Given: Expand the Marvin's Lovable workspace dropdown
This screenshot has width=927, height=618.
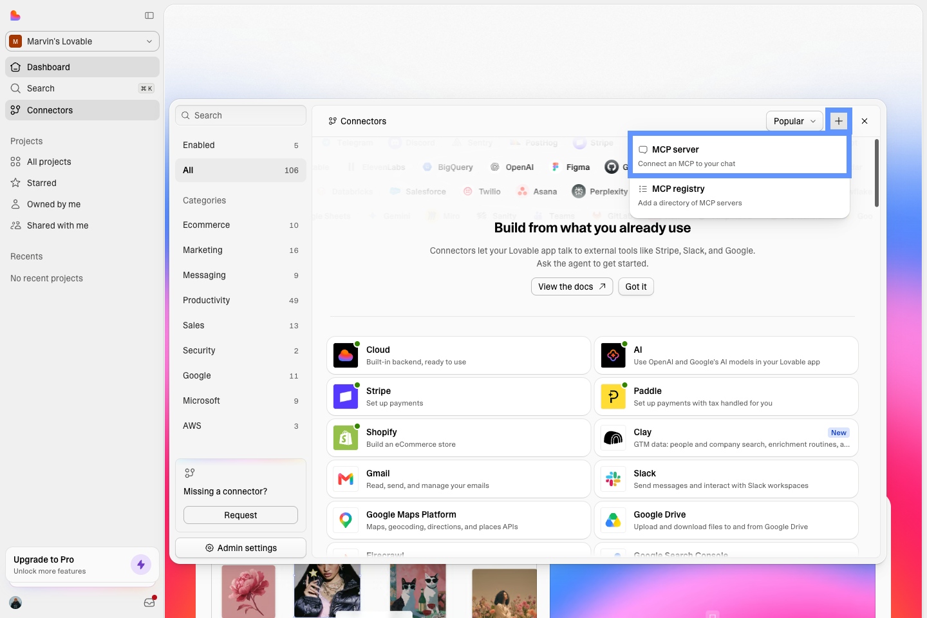Looking at the screenshot, I should pos(82,41).
